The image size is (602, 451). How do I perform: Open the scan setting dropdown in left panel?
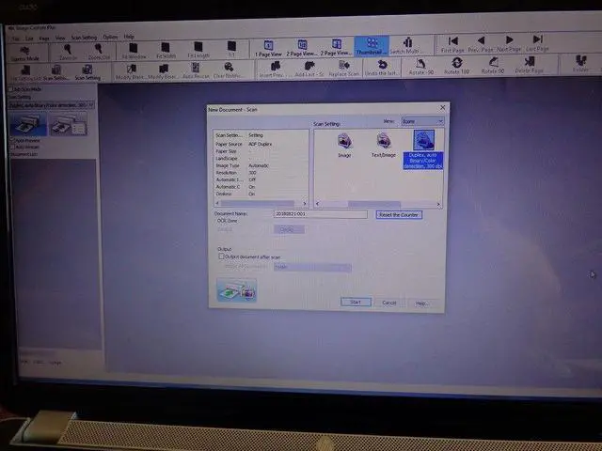[x=51, y=104]
